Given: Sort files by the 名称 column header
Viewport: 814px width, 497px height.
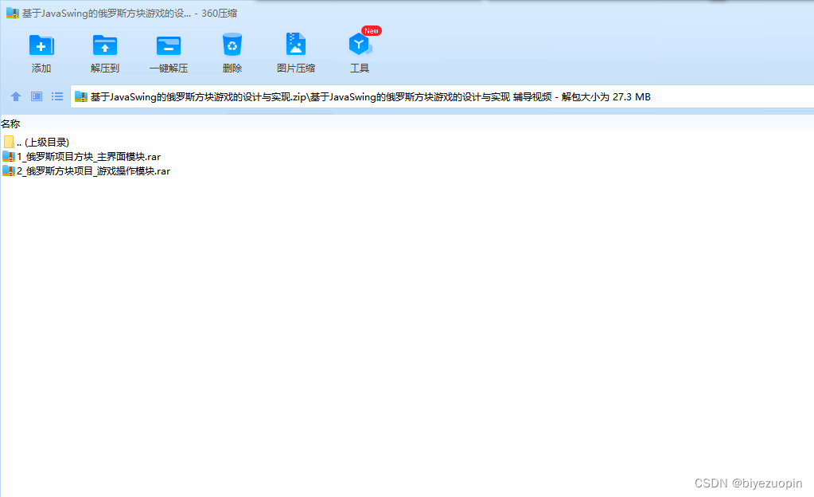Looking at the screenshot, I should click(x=11, y=123).
